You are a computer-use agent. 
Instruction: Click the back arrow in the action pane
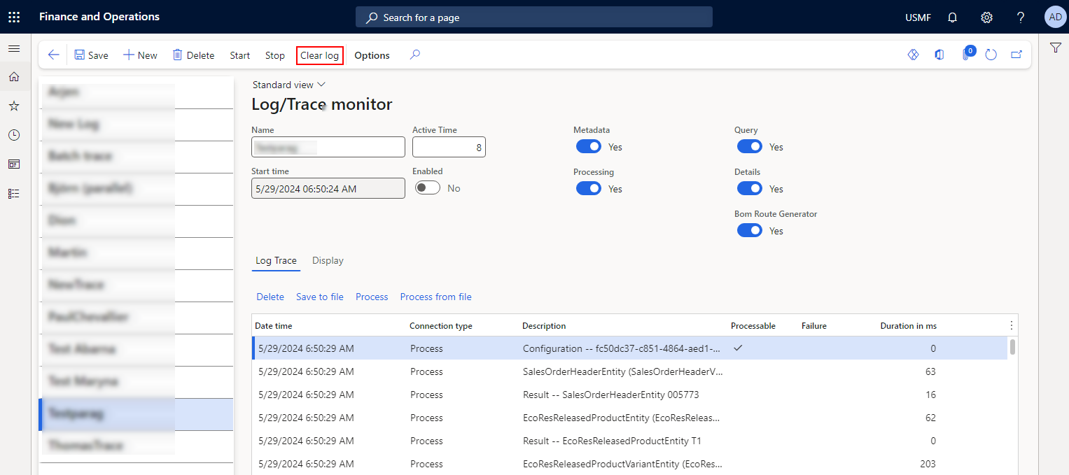tap(54, 55)
